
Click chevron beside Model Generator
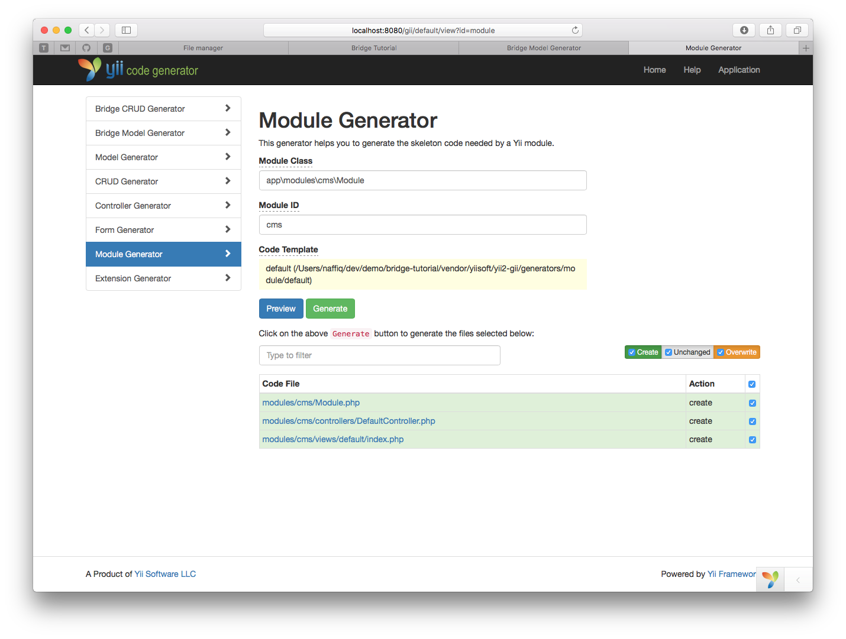point(228,157)
